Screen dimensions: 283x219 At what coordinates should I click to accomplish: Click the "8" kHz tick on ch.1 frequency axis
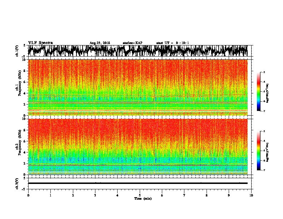point(25,71)
